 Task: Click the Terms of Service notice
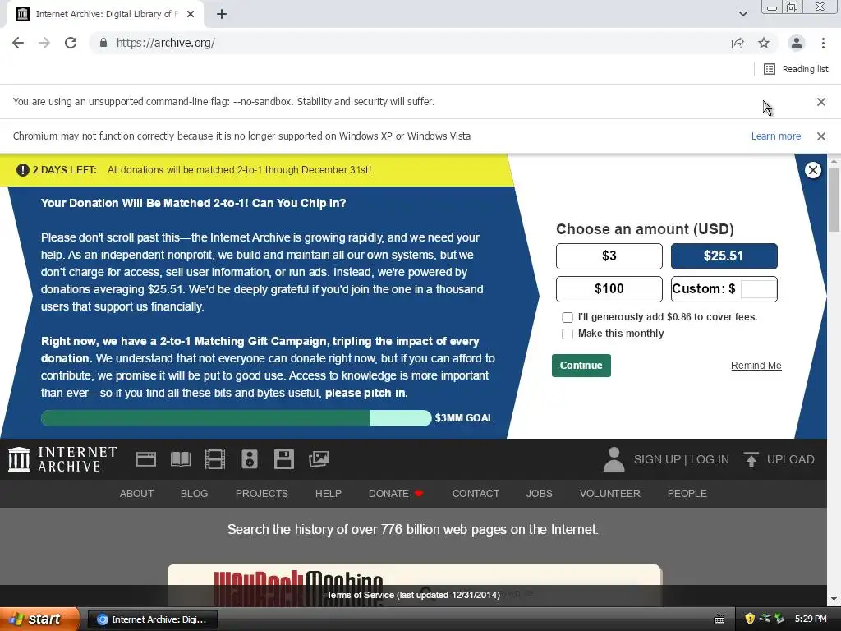point(413,595)
